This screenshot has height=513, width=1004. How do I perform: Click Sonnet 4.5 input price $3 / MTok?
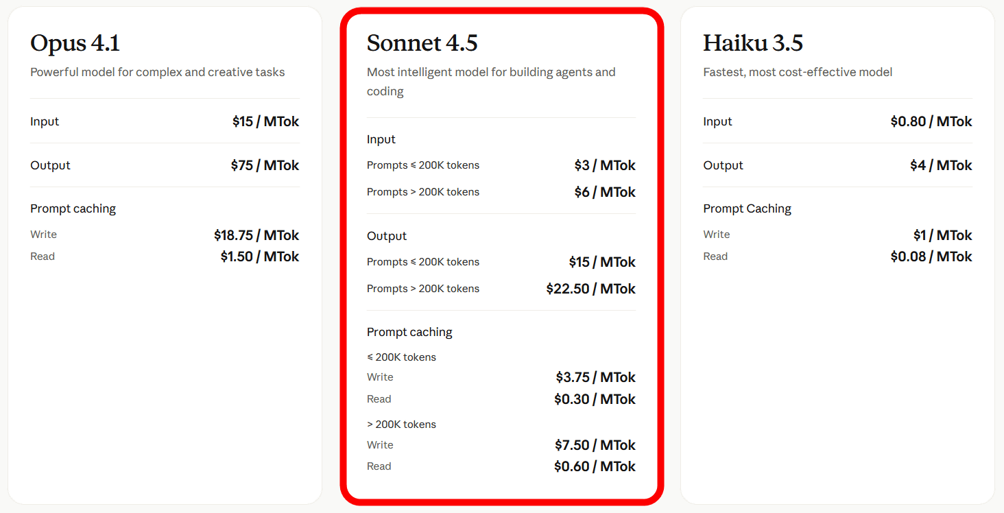605,165
